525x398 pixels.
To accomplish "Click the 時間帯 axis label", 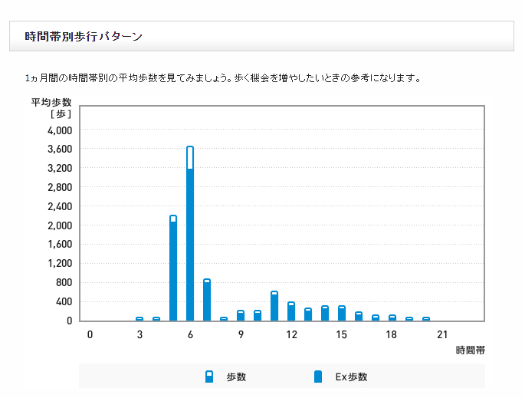I will click(x=470, y=350).
